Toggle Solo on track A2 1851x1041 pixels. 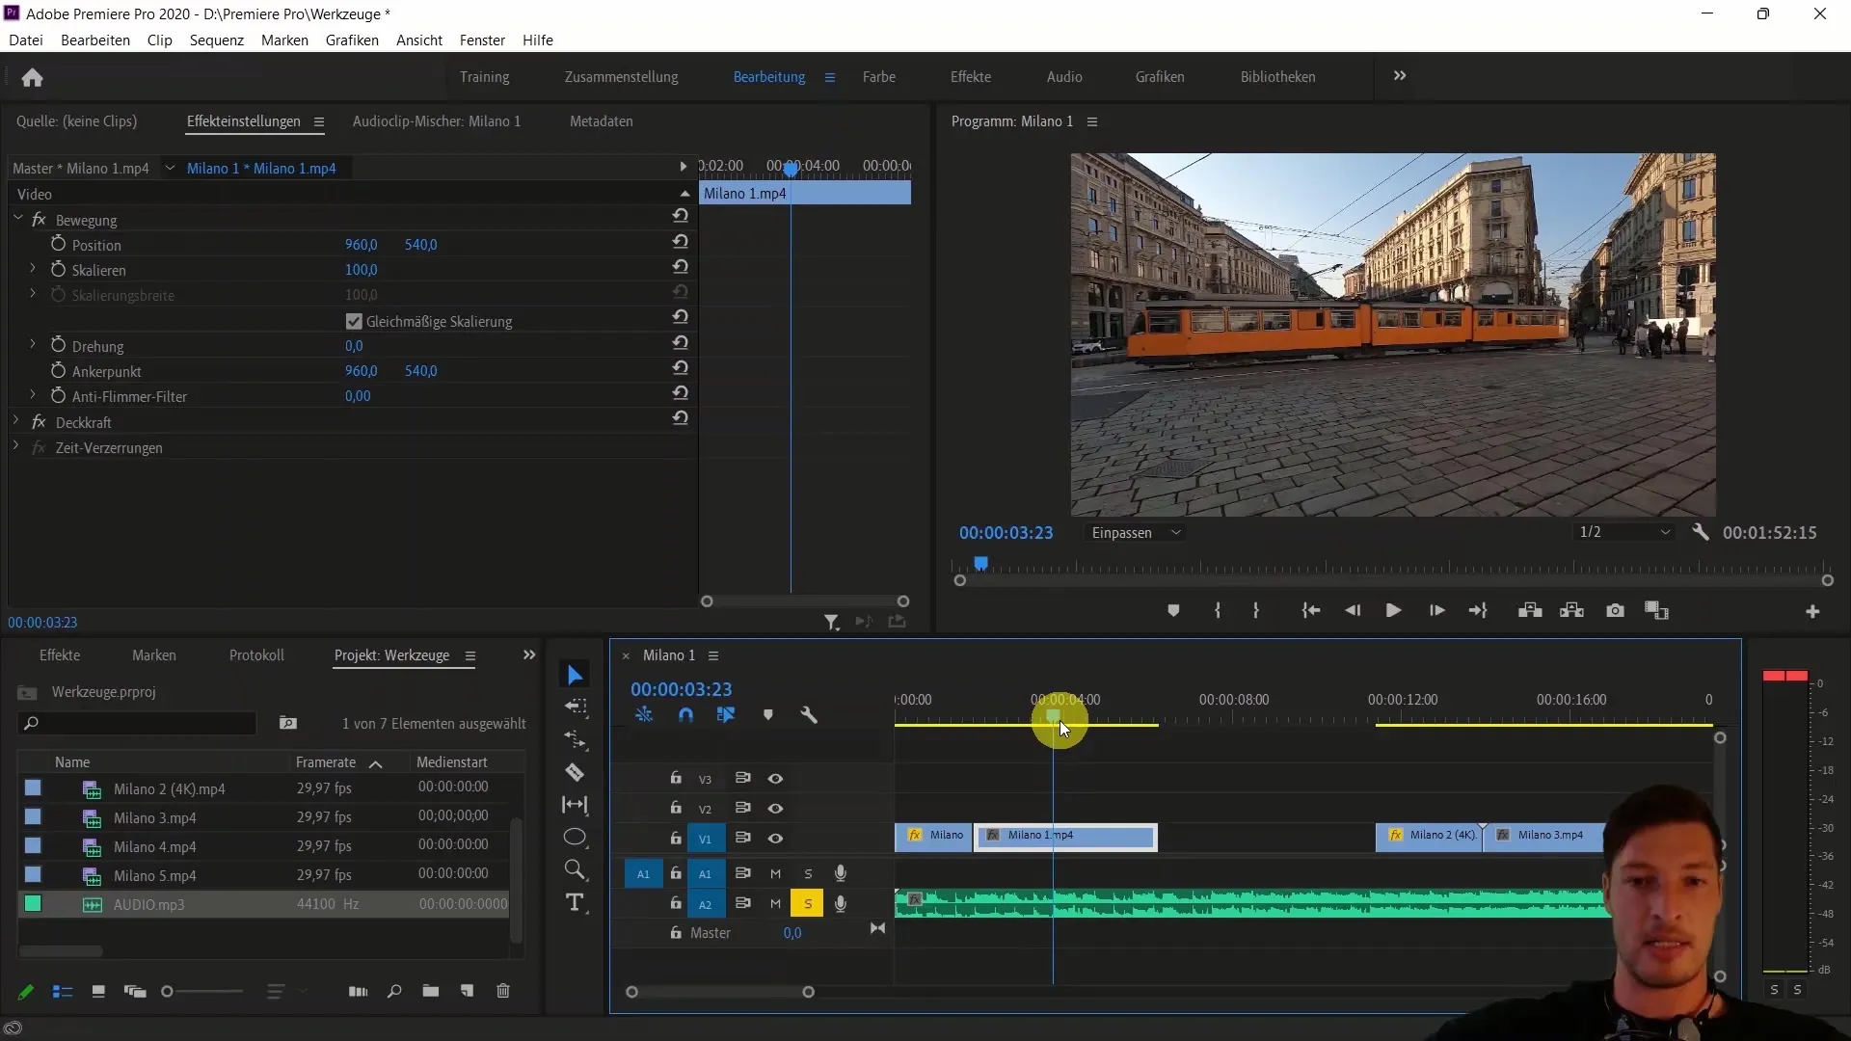point(808,904)
